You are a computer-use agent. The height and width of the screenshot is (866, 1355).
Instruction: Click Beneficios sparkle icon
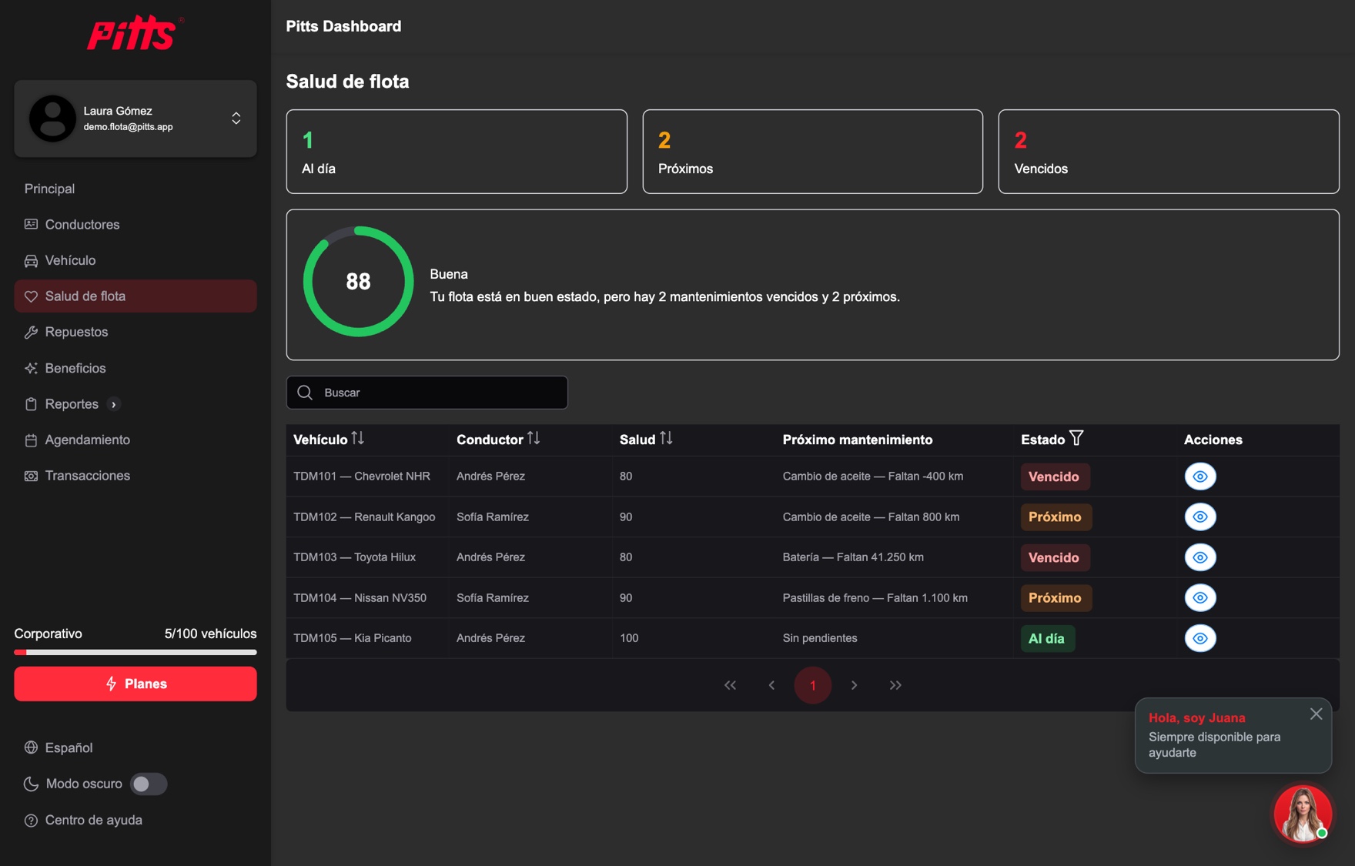pos(31,368)
